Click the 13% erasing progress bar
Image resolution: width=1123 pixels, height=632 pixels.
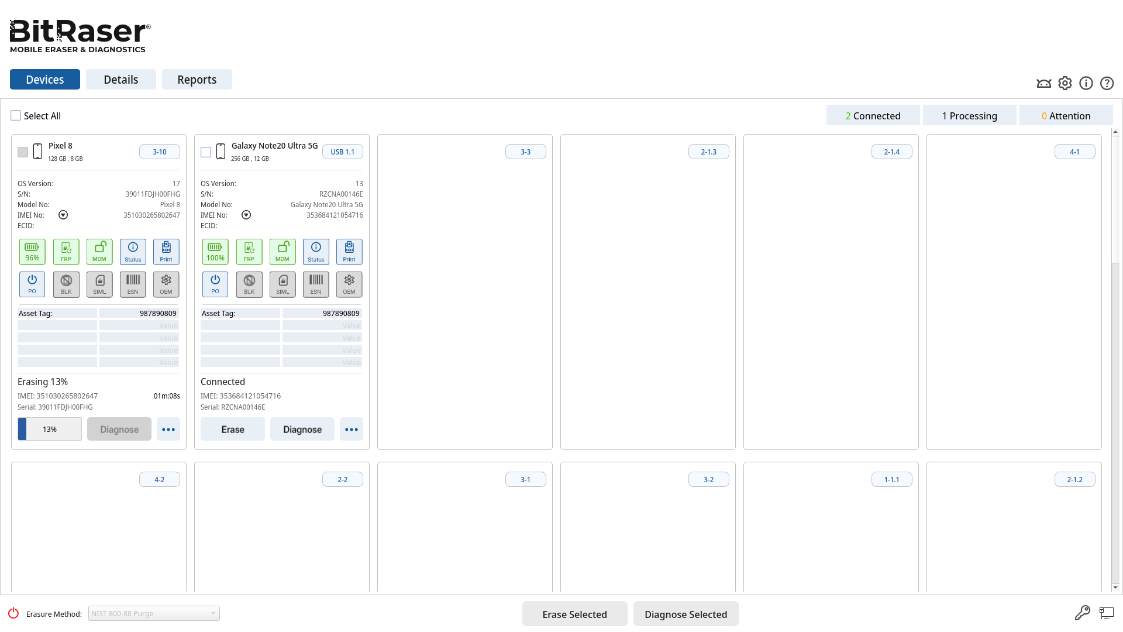[x=50, y=429]
